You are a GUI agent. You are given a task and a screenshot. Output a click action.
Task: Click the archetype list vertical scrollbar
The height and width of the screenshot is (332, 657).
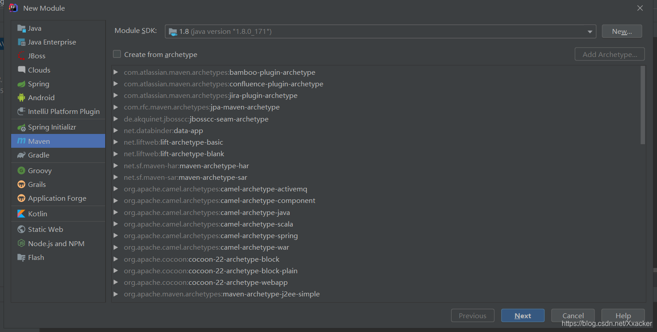point(643,105)
